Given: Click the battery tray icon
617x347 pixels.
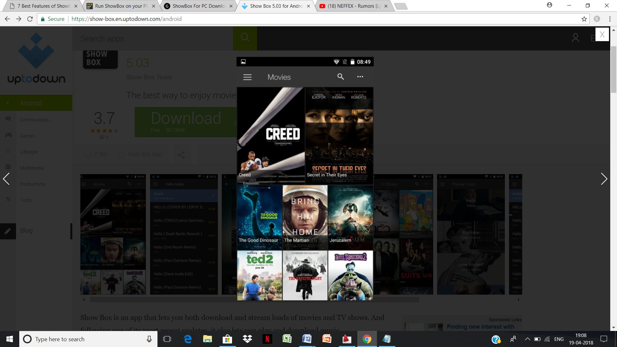Looking at the screenshot, I should pyautogui.click(x=537, y=339).
